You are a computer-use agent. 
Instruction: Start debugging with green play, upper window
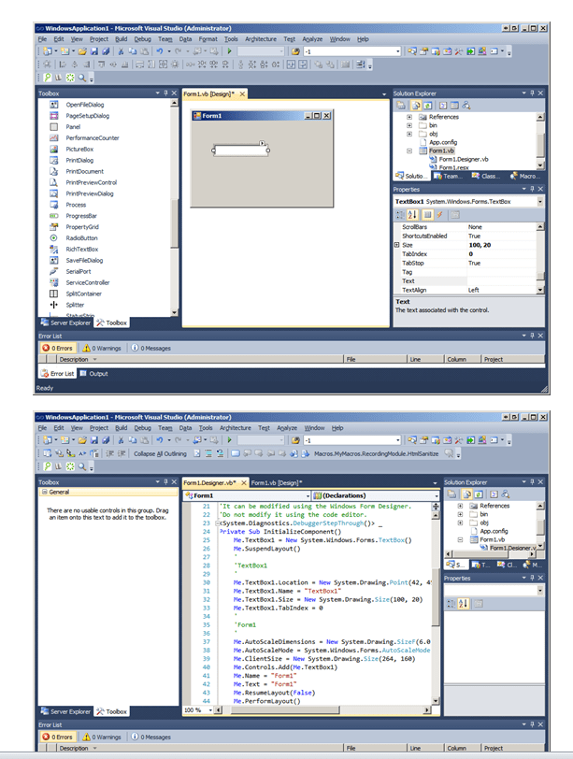coord(229,51)
